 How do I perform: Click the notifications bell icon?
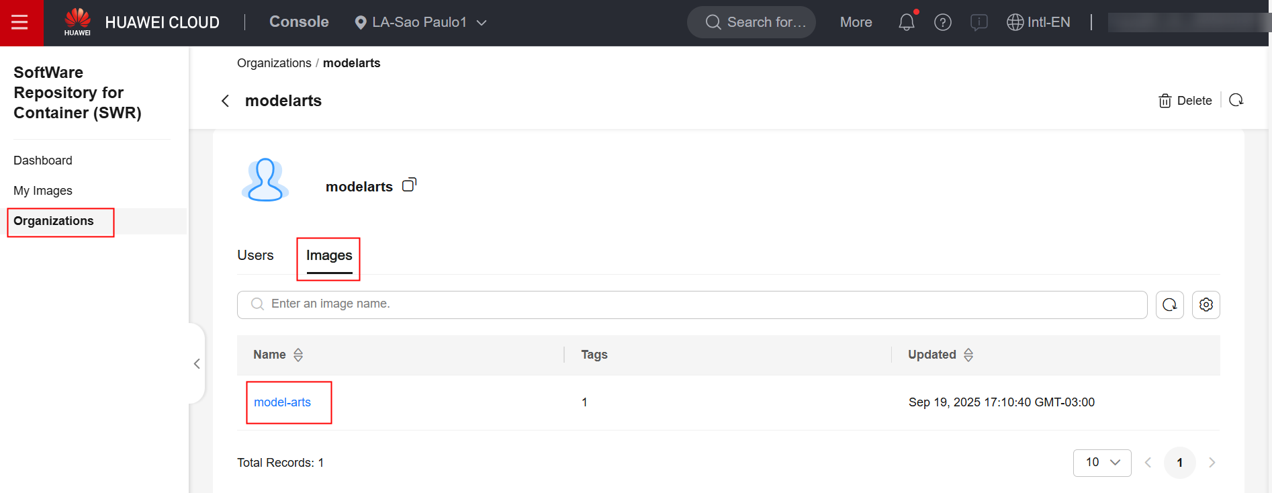click(906, 22)
